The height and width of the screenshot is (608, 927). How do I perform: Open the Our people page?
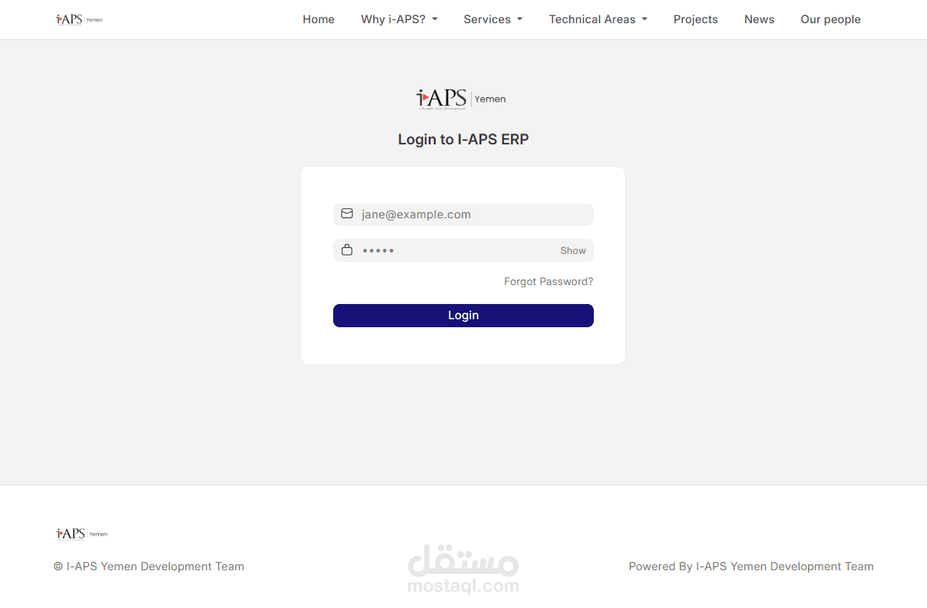pos(830,20)
